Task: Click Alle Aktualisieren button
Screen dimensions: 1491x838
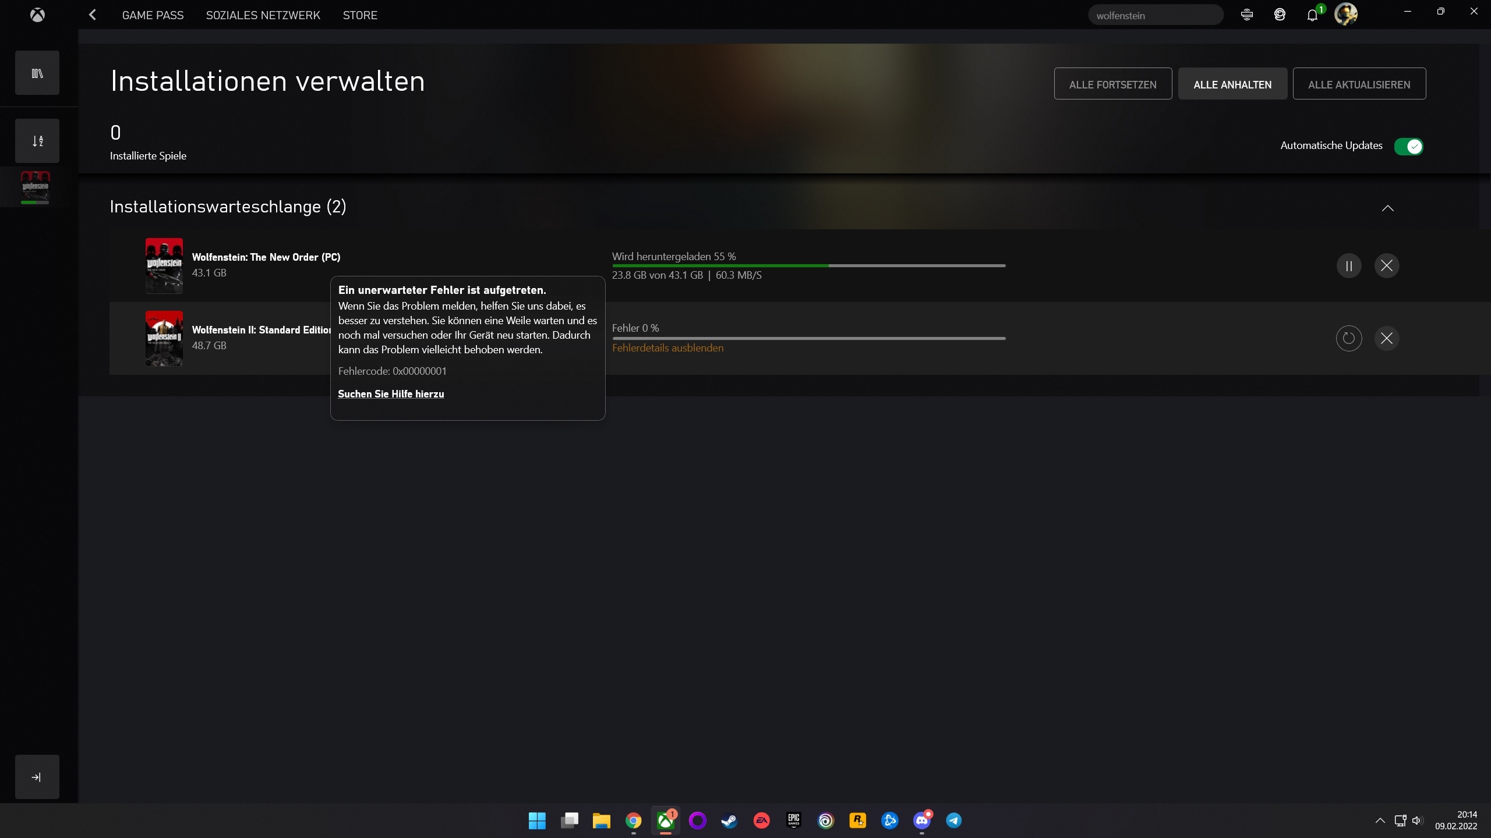Action: [x=1359, y=84]
